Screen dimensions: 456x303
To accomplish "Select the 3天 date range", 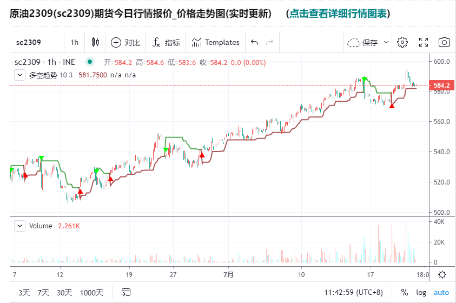I will tap(24, 293).
